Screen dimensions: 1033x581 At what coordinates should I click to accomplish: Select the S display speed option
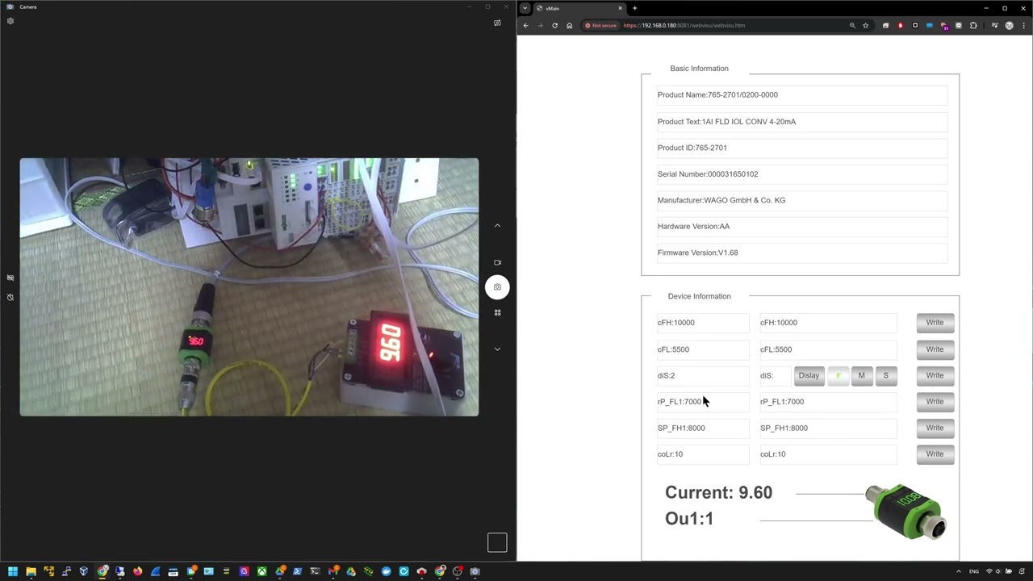tap(885, 375)
